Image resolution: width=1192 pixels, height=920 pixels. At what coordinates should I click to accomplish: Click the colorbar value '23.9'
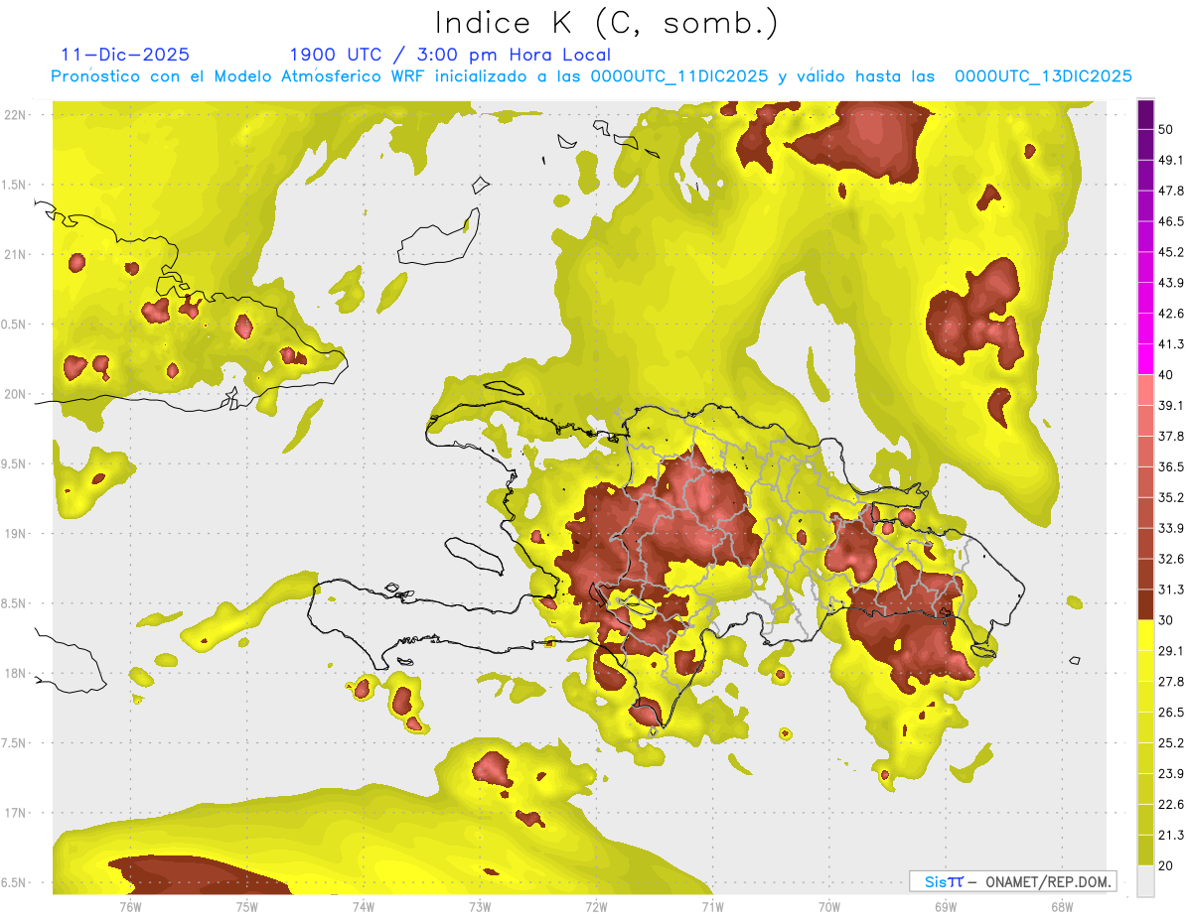click(1171, 774)
